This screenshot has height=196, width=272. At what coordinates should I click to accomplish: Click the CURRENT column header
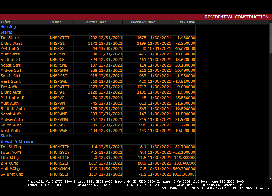pyautogui.click(x=91, y=22)
